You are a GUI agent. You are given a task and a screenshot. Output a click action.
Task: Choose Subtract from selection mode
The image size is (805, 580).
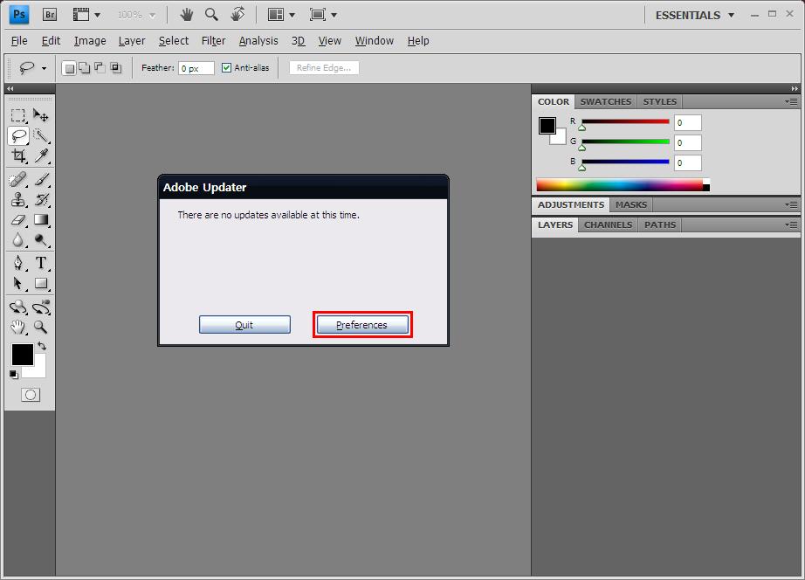click(100, 68)
